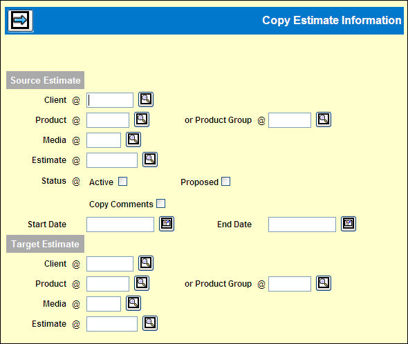Click the End Date input field
The width and height of the screenshot is (408, 344).
pos(302,224)
